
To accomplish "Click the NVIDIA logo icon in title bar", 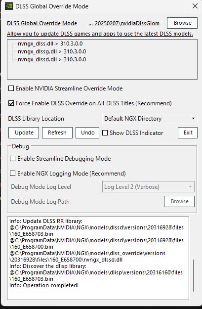I will click(9, 6).
